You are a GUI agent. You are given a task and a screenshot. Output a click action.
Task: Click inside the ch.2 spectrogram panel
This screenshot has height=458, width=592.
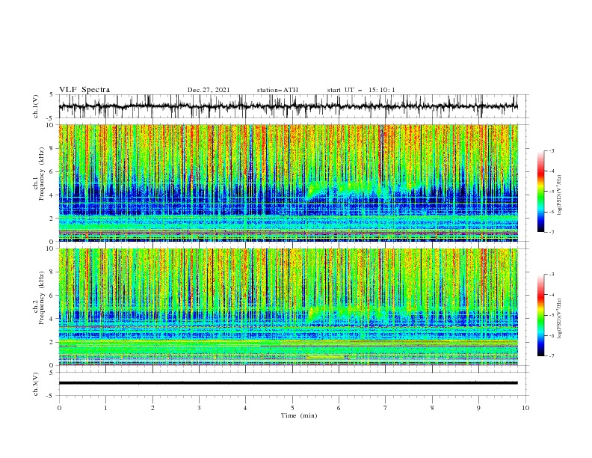click(x=288, y=307)
